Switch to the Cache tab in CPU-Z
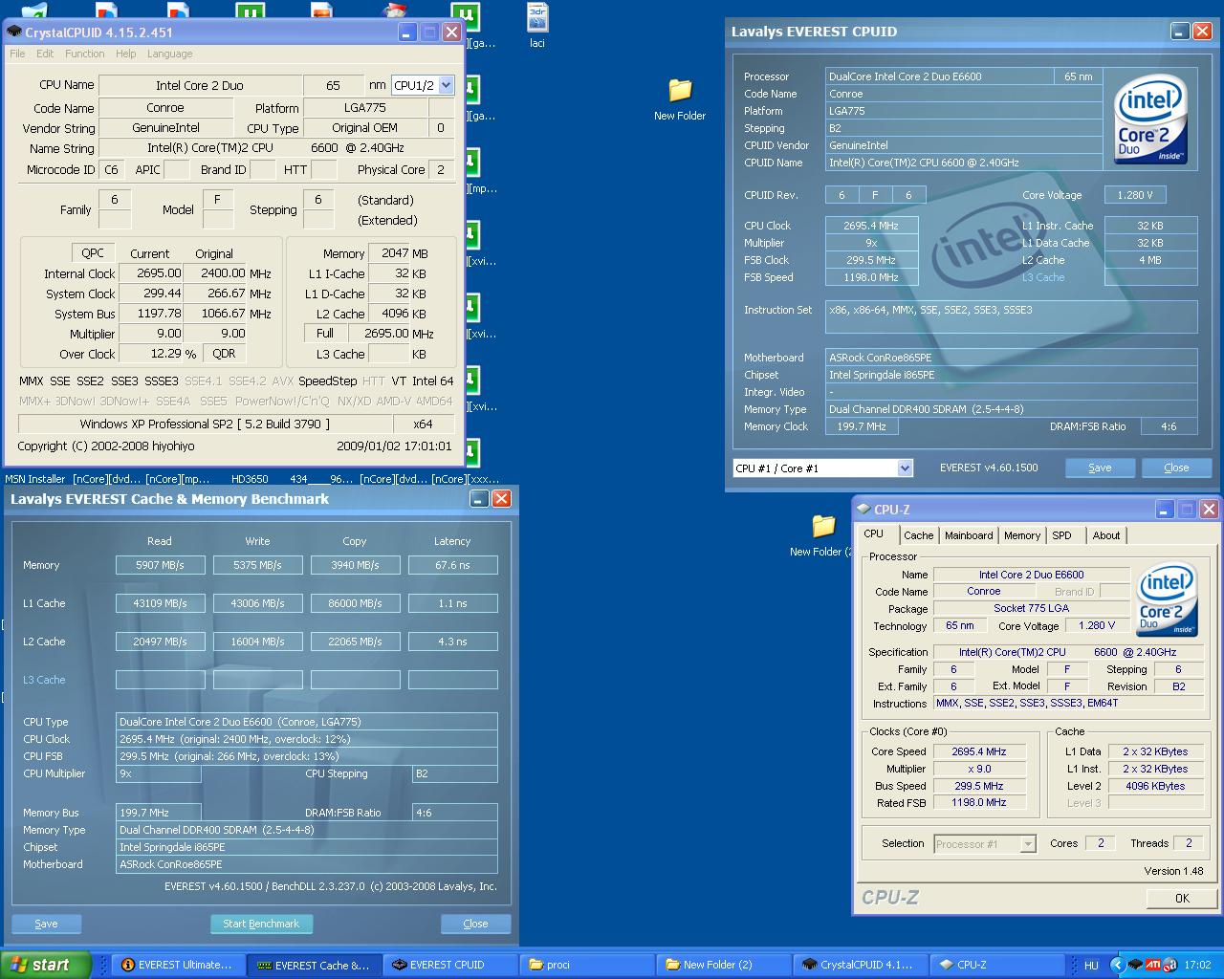This screenshot has height=979, width=1224. [x=918, y=535]
